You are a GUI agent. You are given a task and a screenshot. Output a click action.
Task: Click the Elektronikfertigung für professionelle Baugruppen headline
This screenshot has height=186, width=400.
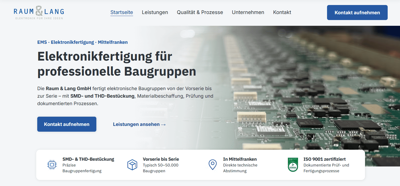pos(117,64)
